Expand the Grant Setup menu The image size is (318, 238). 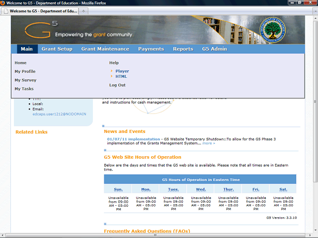click(57, 49)
